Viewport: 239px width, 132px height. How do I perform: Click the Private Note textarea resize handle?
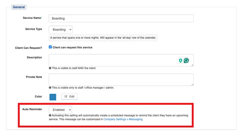pos(192,85)
